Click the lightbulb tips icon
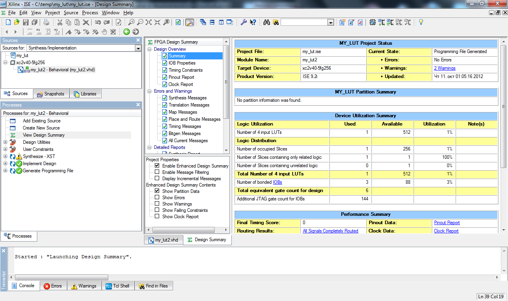This screenshot has height=301, width=508. click(421, 22)
